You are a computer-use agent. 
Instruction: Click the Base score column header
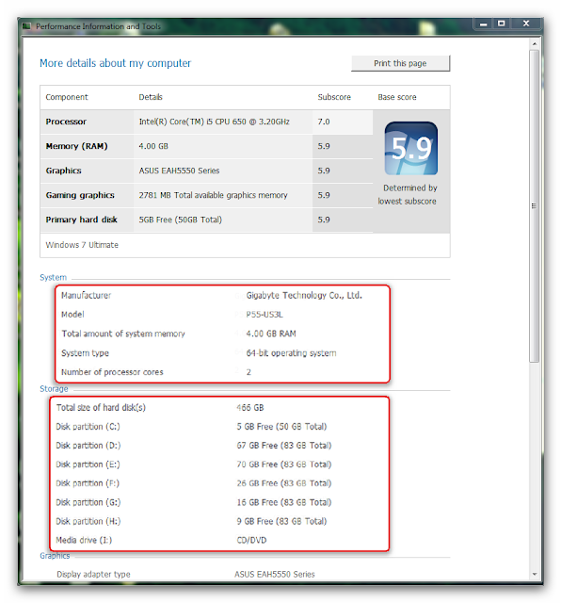[397, 97]
